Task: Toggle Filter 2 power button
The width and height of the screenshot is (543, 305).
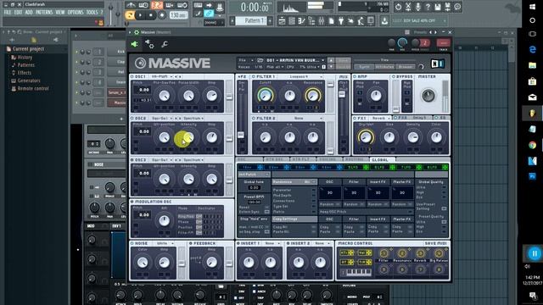Action: [x=254, y=119]
